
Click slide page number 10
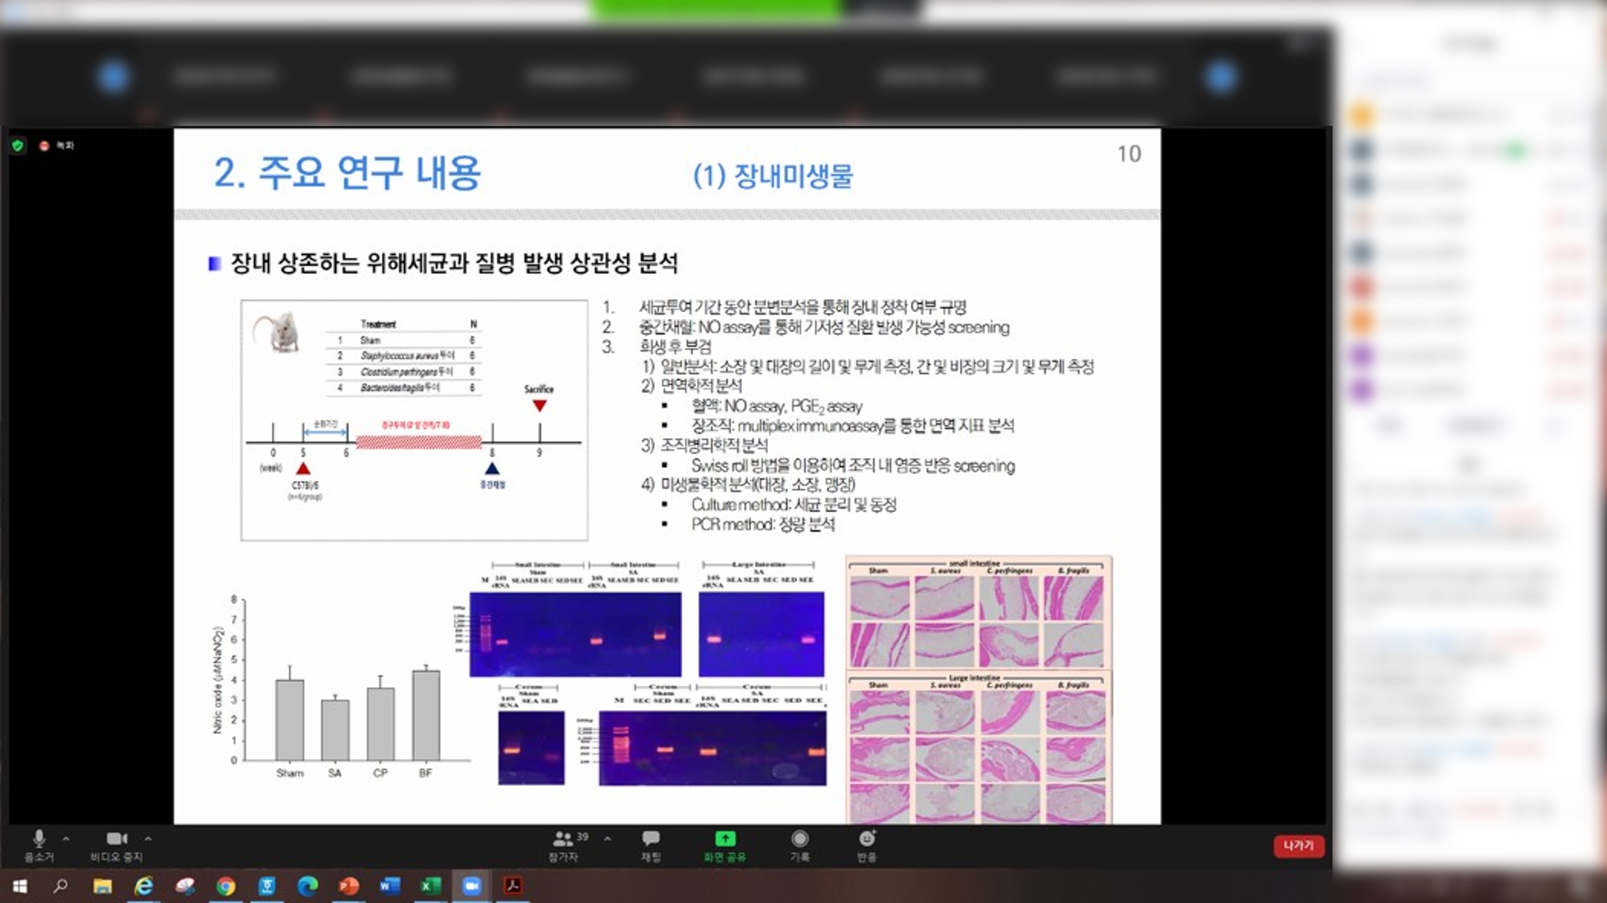point(1129,154)
